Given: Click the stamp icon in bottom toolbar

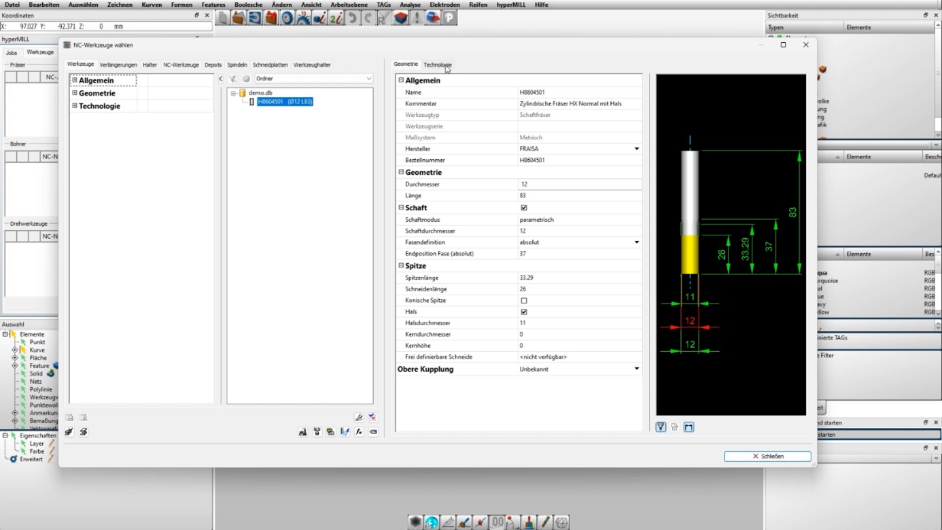Looking at the screenshot, I should click(529, 523).
